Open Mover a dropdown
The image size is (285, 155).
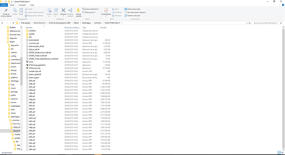(x=49, y=12)
